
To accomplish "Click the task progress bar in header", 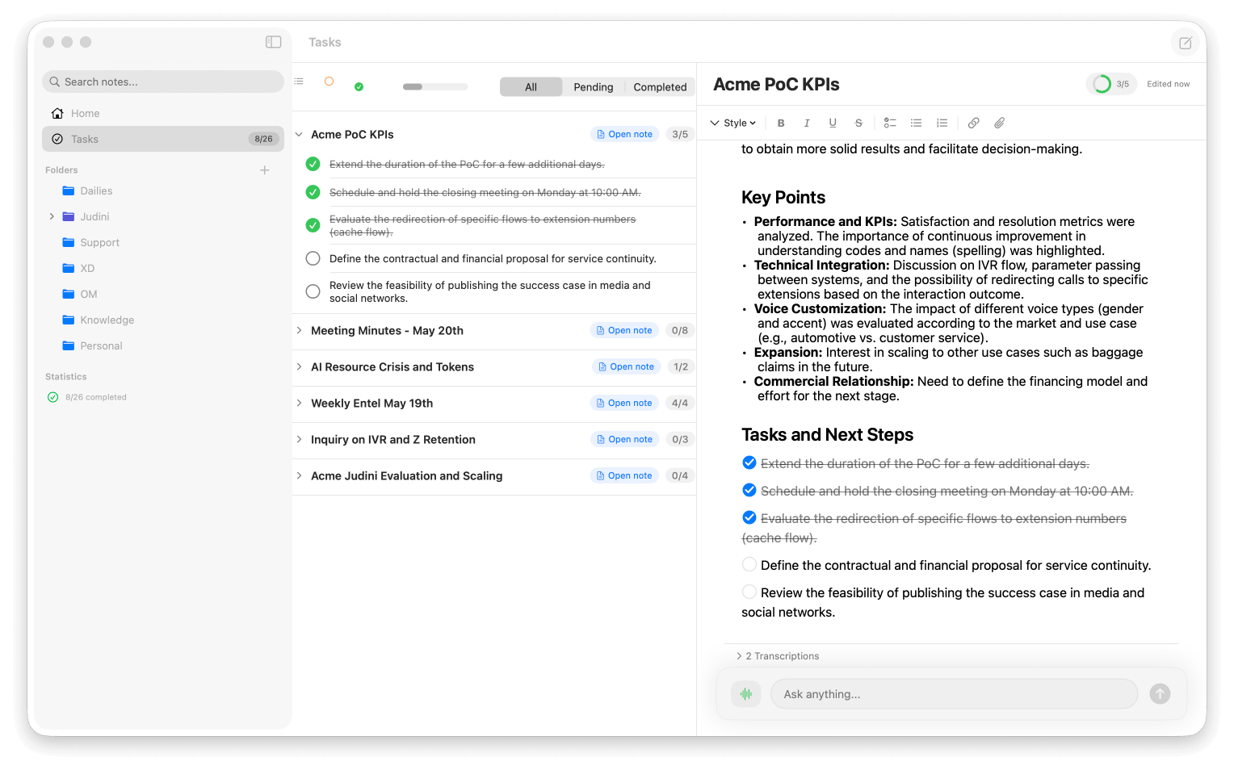I will coord(435,86).
